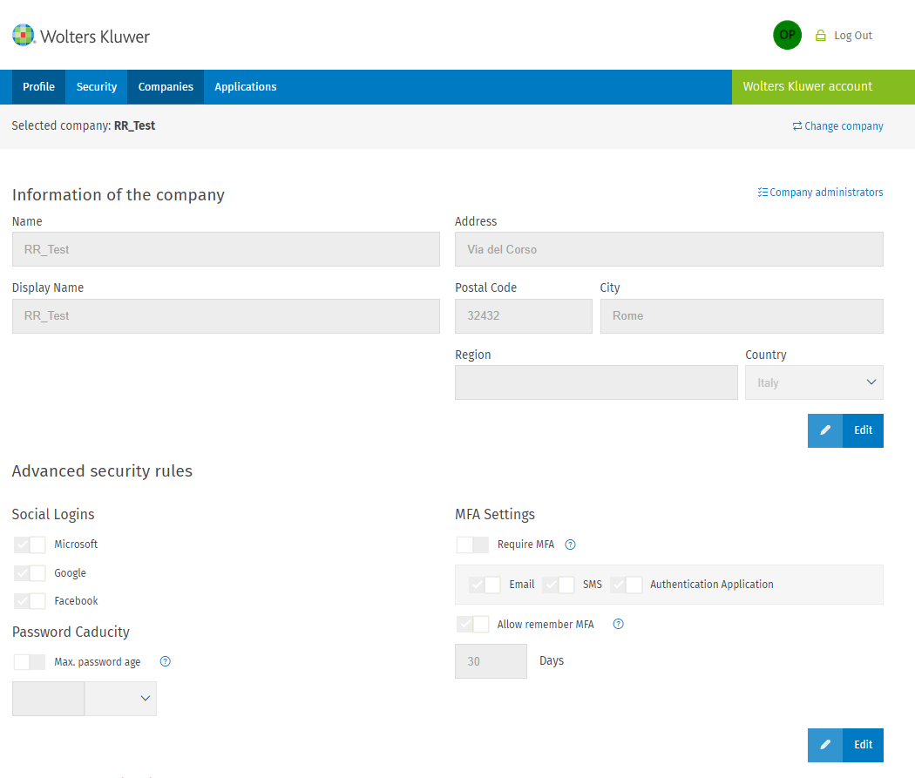Toggle SMS MFA method
Viewport: 915px width, 778px height.
(x=559, y=585)
